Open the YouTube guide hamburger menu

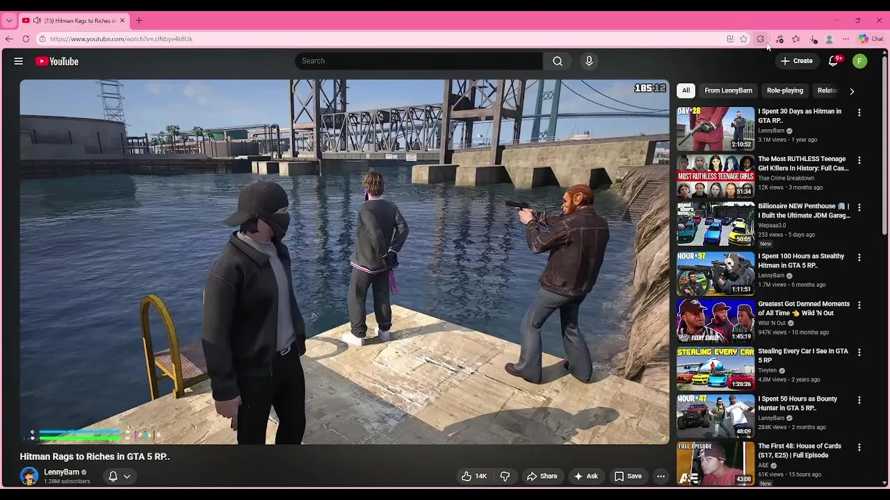[19, 61]
